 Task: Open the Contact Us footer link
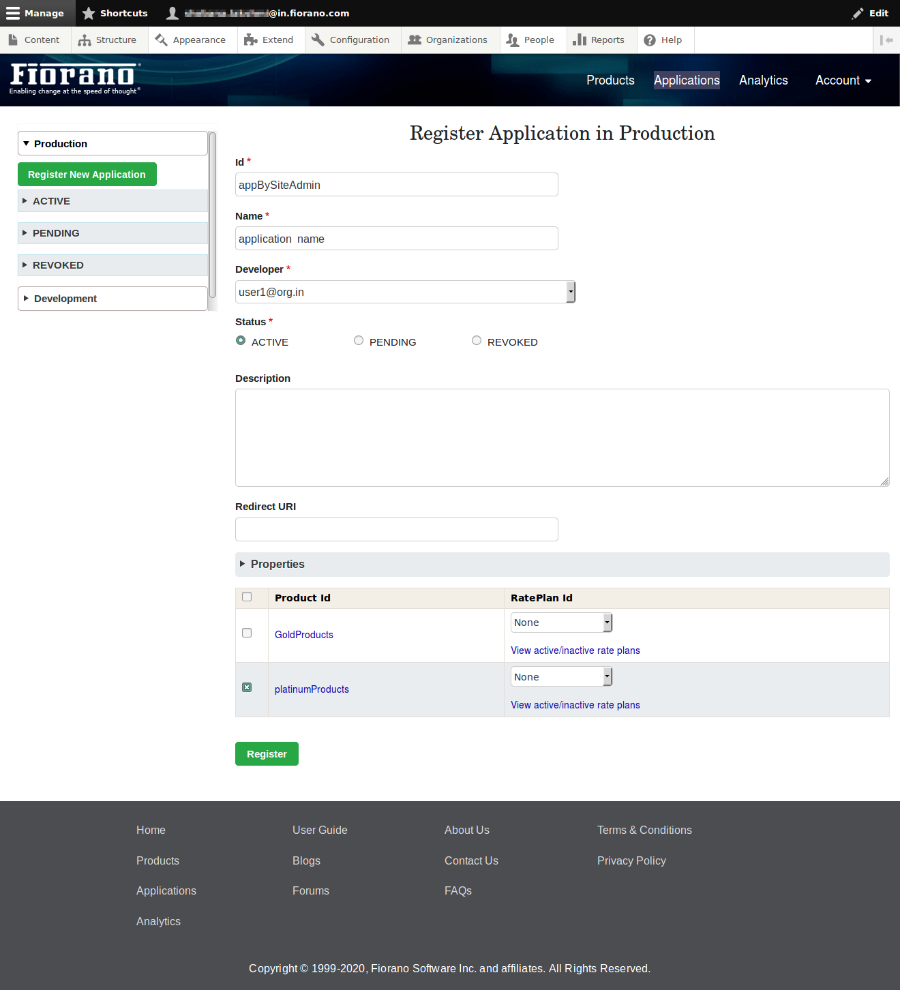[471, 860]
